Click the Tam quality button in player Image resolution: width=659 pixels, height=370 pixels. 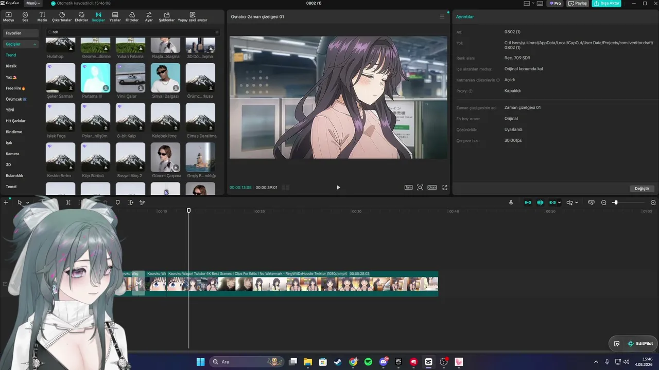[409, 188]
